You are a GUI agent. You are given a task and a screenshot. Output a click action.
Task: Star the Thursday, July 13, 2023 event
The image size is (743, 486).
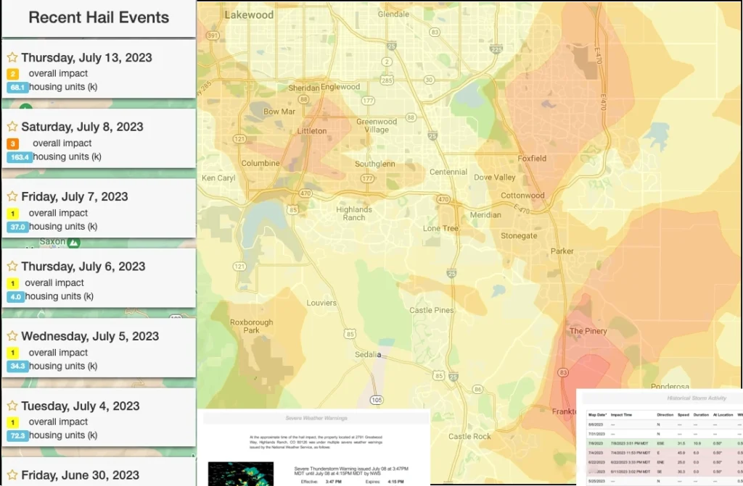point(12,58)
